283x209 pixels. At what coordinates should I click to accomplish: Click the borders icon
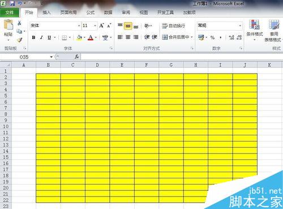[x=64, y=38]
